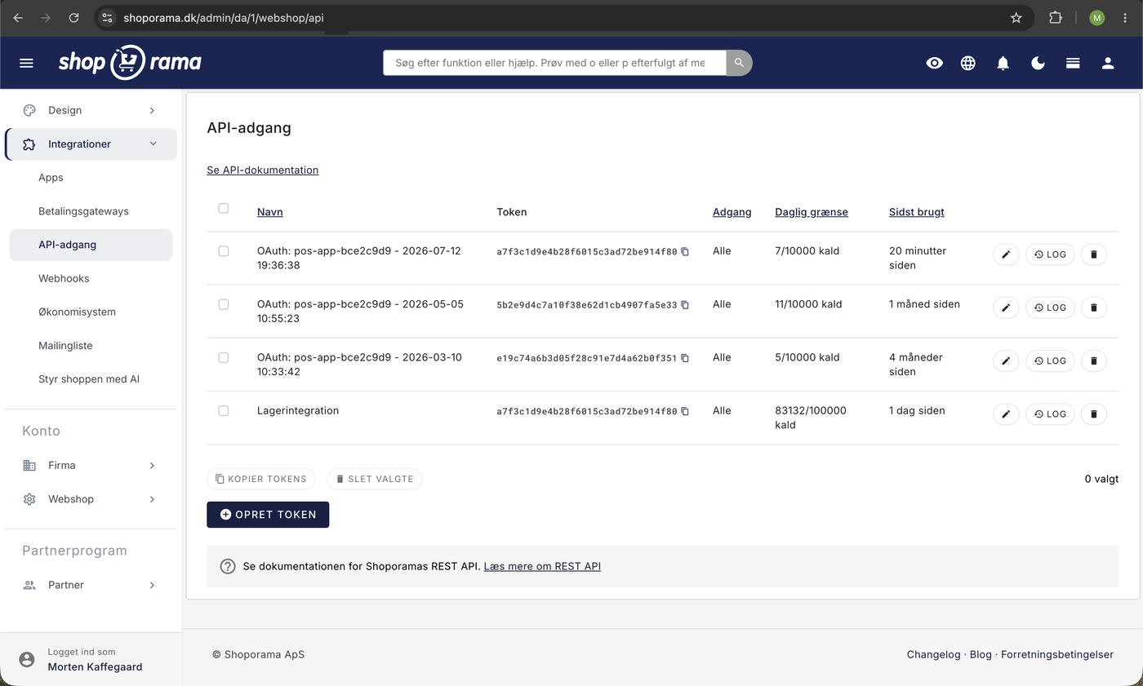
Task: Expand the Firma section
Action: [91, 466]
